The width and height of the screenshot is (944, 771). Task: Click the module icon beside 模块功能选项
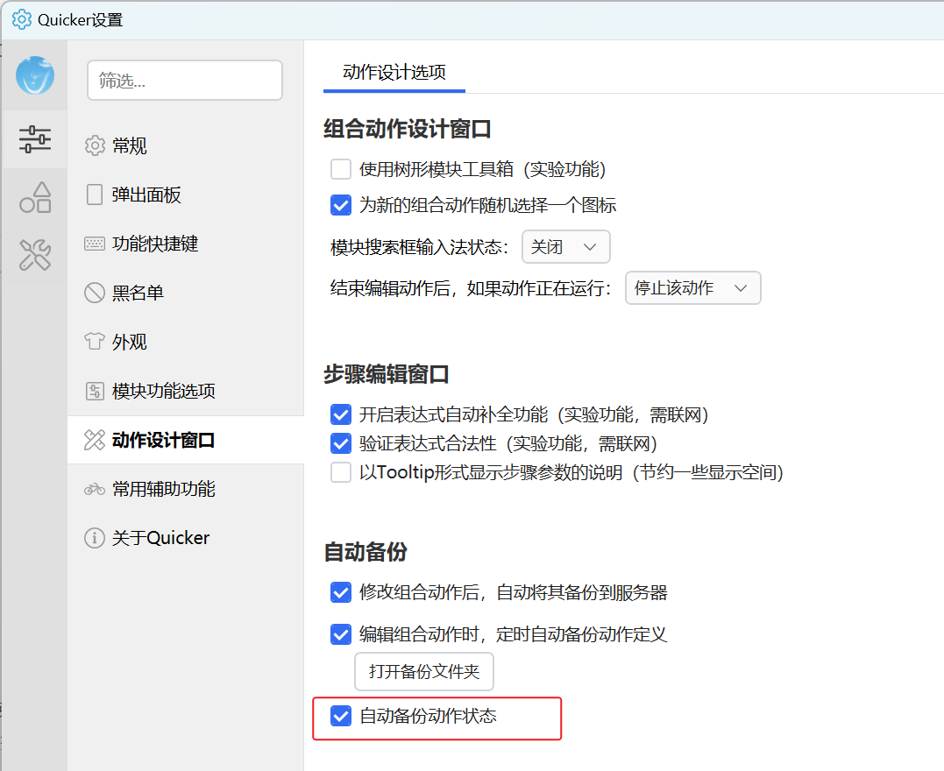click(95, 391)
